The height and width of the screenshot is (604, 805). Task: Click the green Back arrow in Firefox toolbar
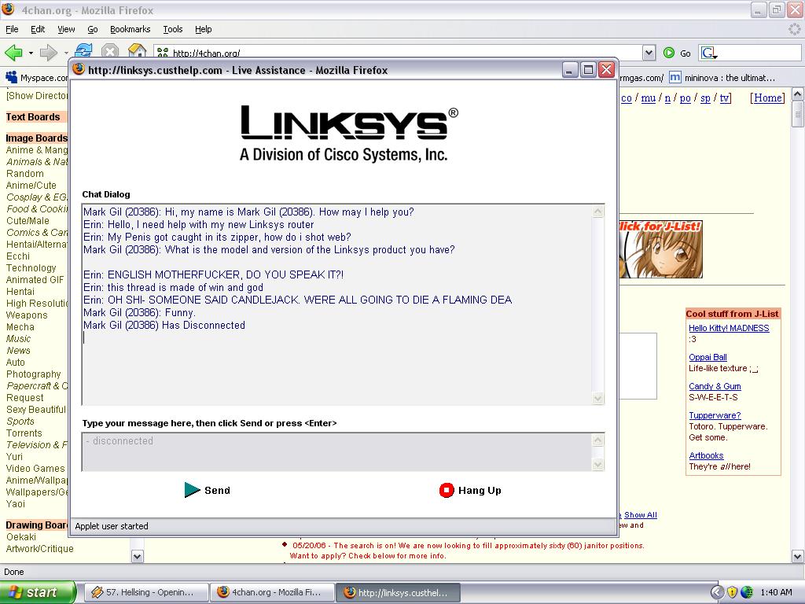(13, 52)
